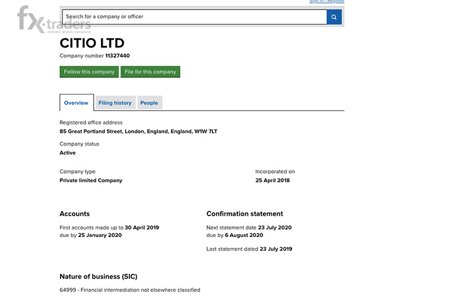The width and height of the screenshot is (463, 303).
Task: Click the Incorporated on label
Action: click(275, 172)
